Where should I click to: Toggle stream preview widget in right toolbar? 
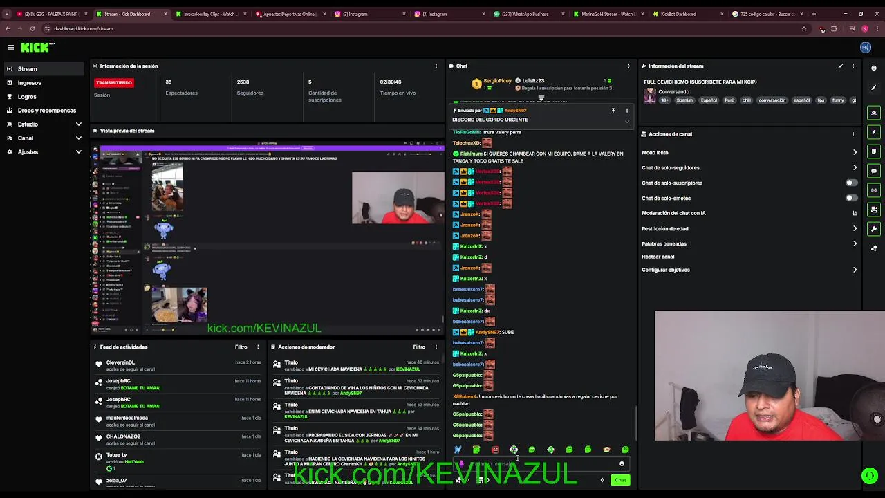pyautogui.click(x=874, y=113)
